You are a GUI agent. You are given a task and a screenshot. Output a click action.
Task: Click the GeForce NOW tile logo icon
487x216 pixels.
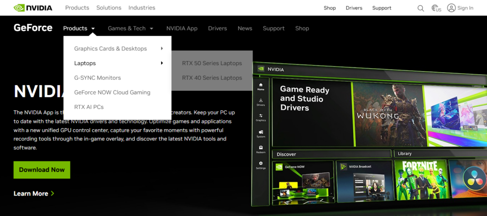279,167
